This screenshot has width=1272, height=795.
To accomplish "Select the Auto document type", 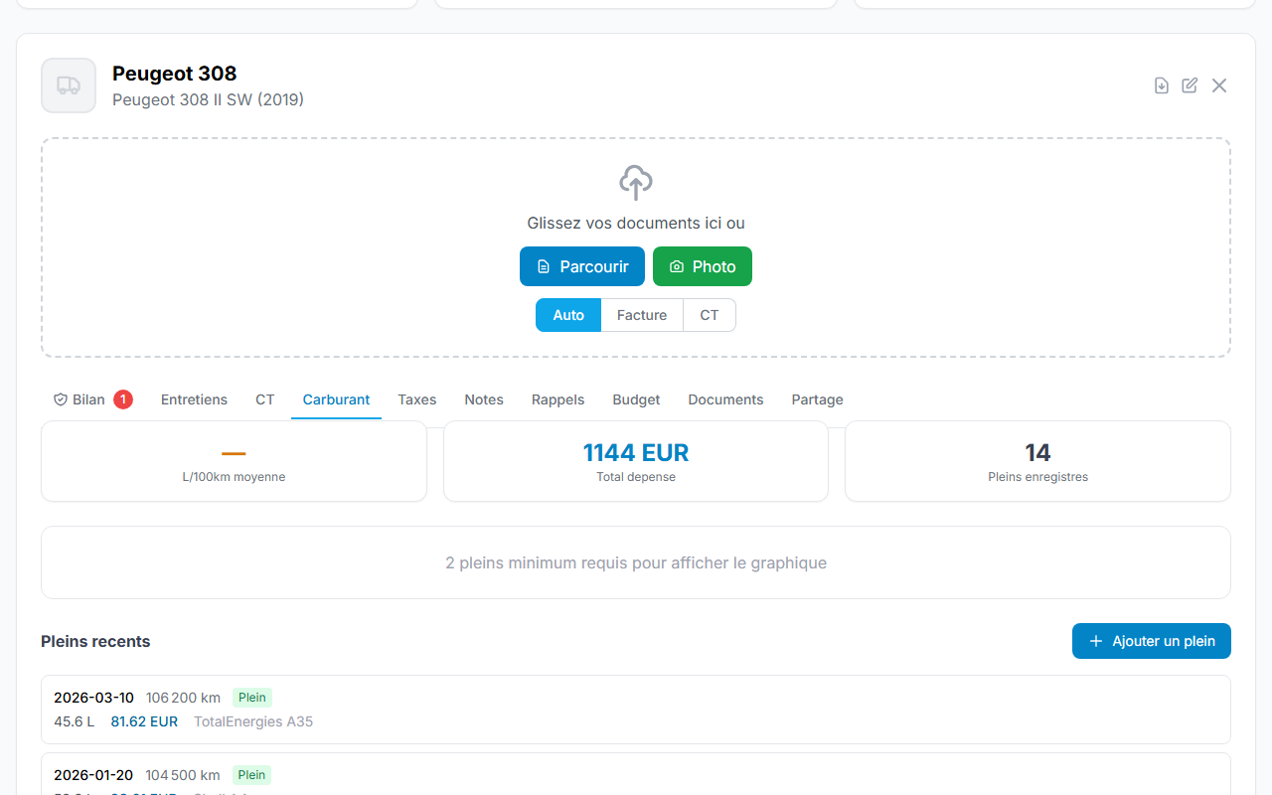I will pos(568,315).
